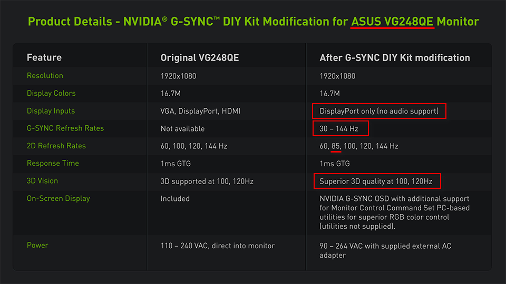This screenshot has height=284, width=506.
Task: Select the Feature column header
Action: click(x=44, y=58)
